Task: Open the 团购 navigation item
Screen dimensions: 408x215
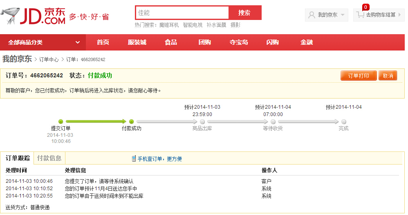Action: coord(204,42)
